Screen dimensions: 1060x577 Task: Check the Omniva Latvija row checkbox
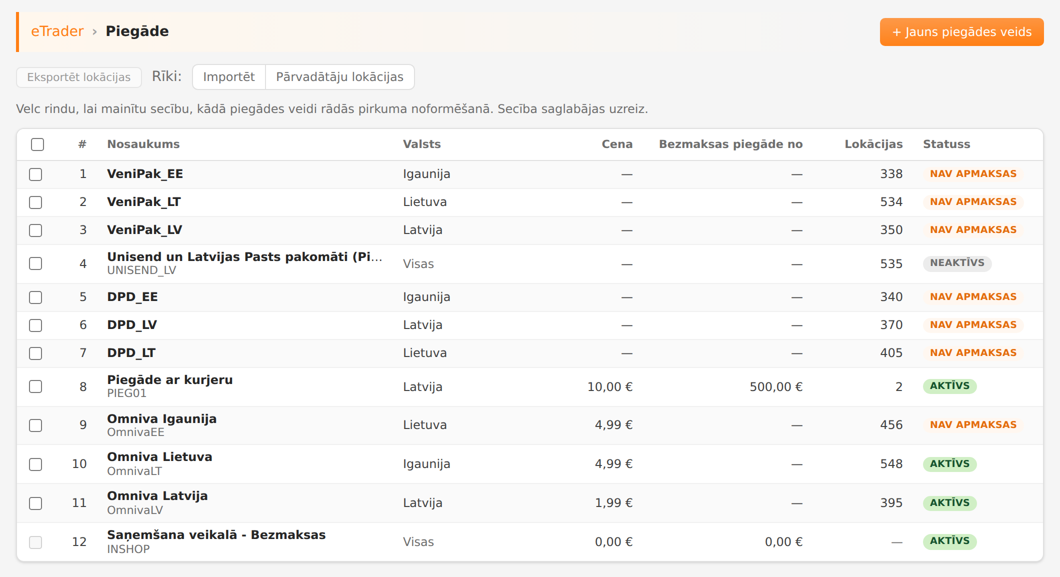coord(35,503)
